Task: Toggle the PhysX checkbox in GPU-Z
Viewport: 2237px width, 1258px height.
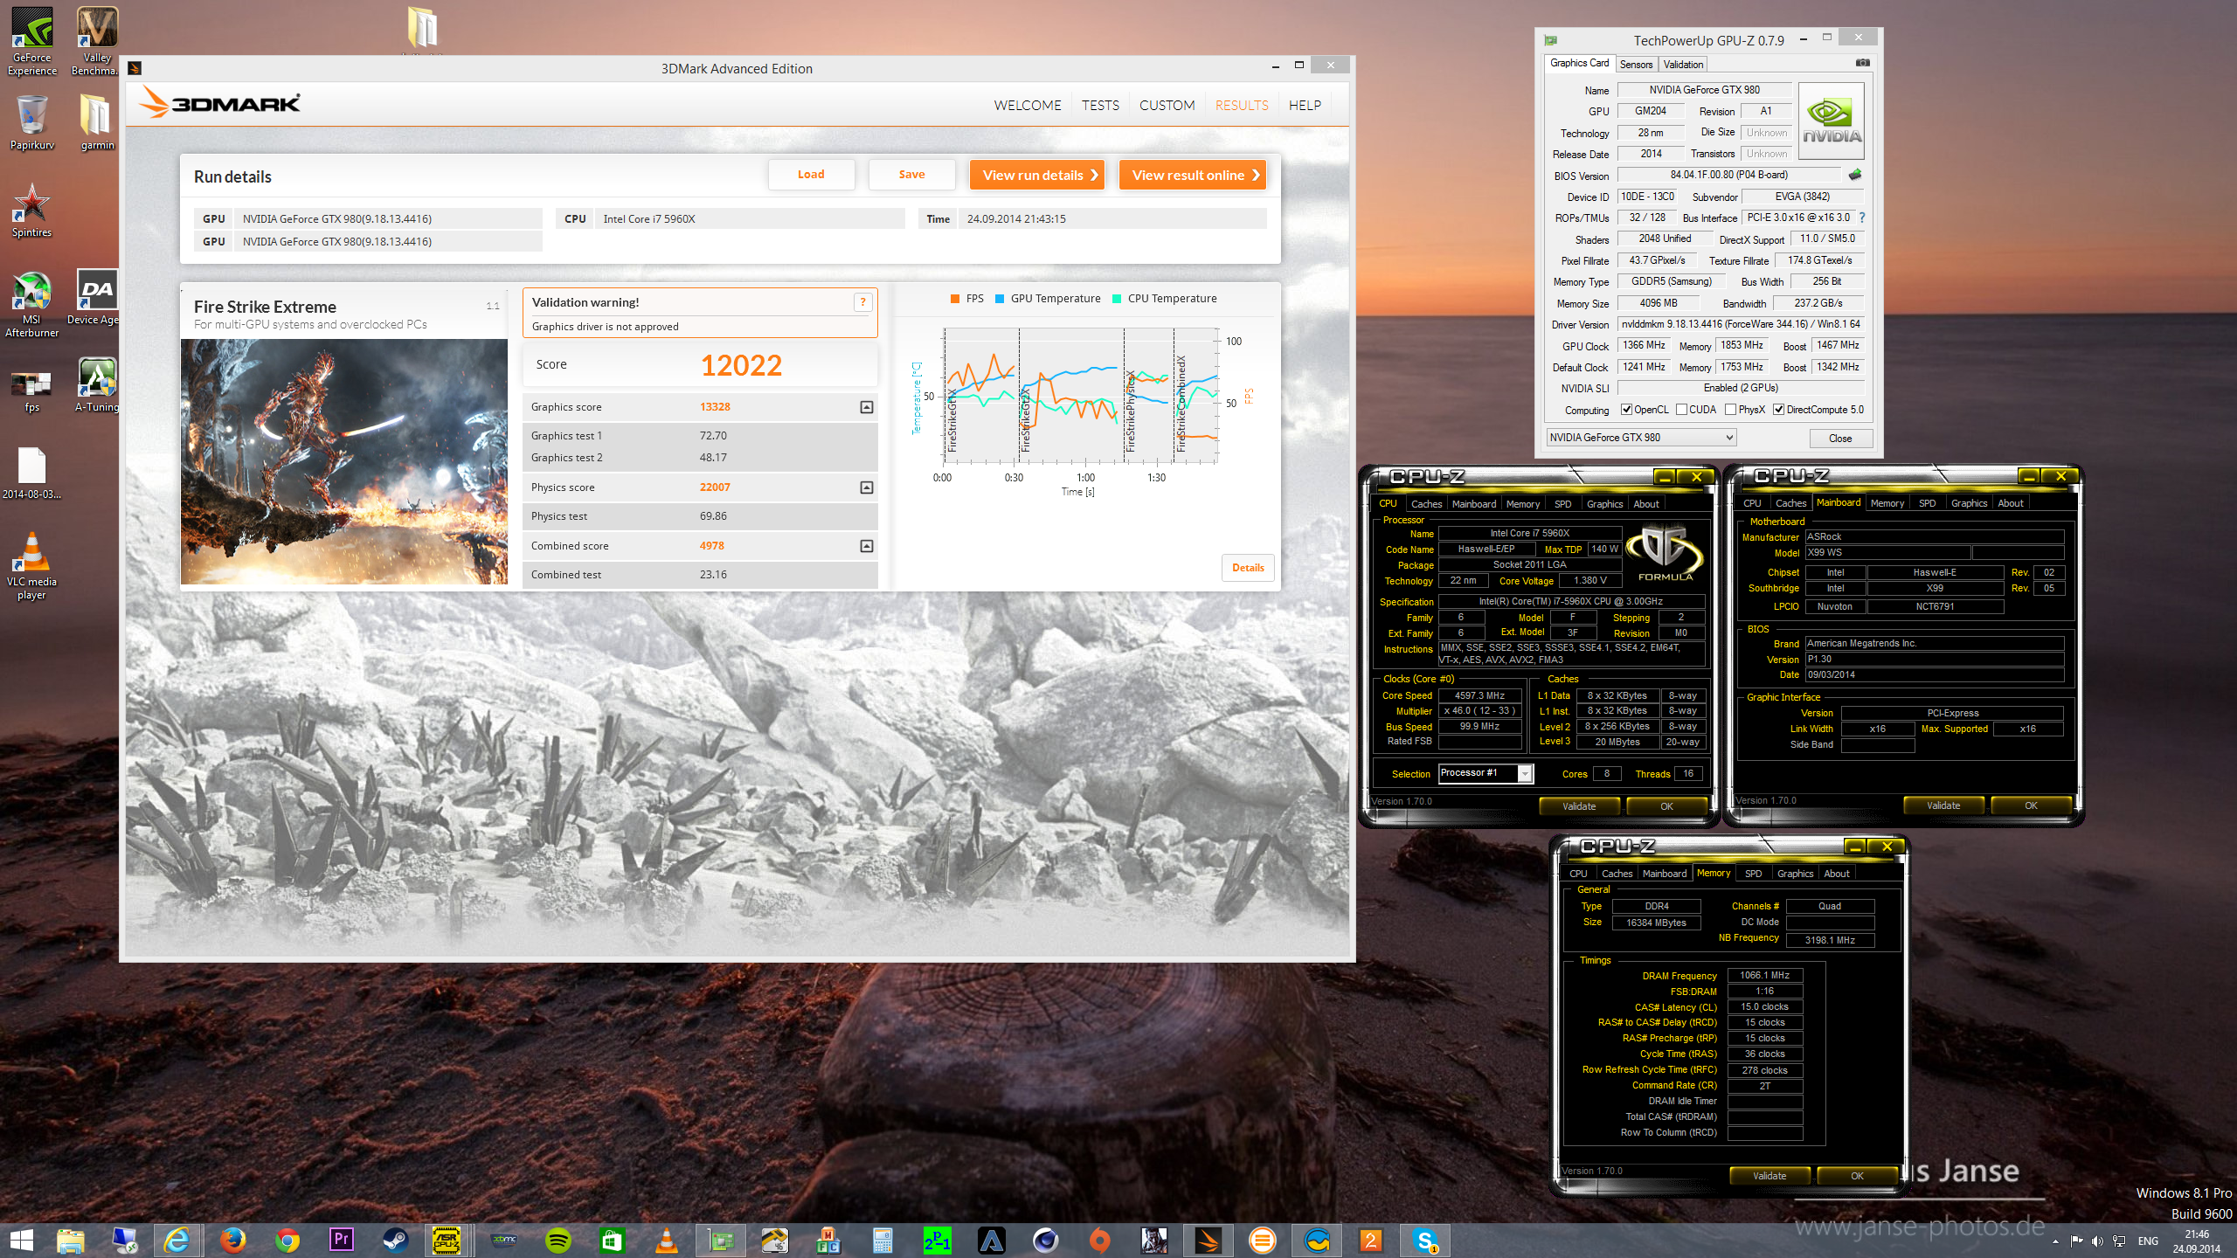Action: (1730, 410)
